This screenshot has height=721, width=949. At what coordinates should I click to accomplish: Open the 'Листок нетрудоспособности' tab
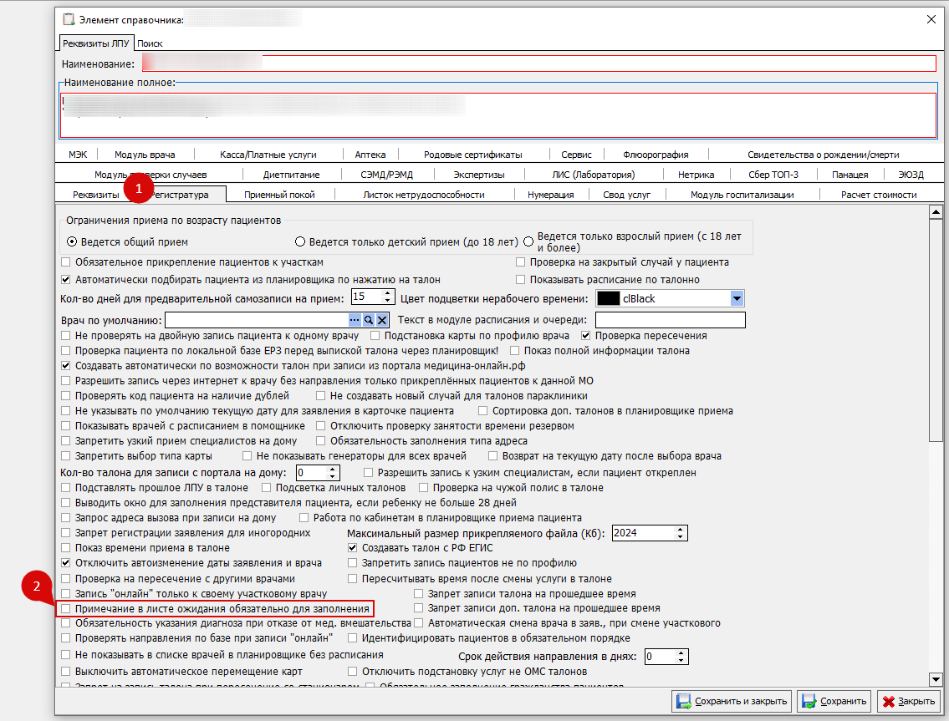423,195
